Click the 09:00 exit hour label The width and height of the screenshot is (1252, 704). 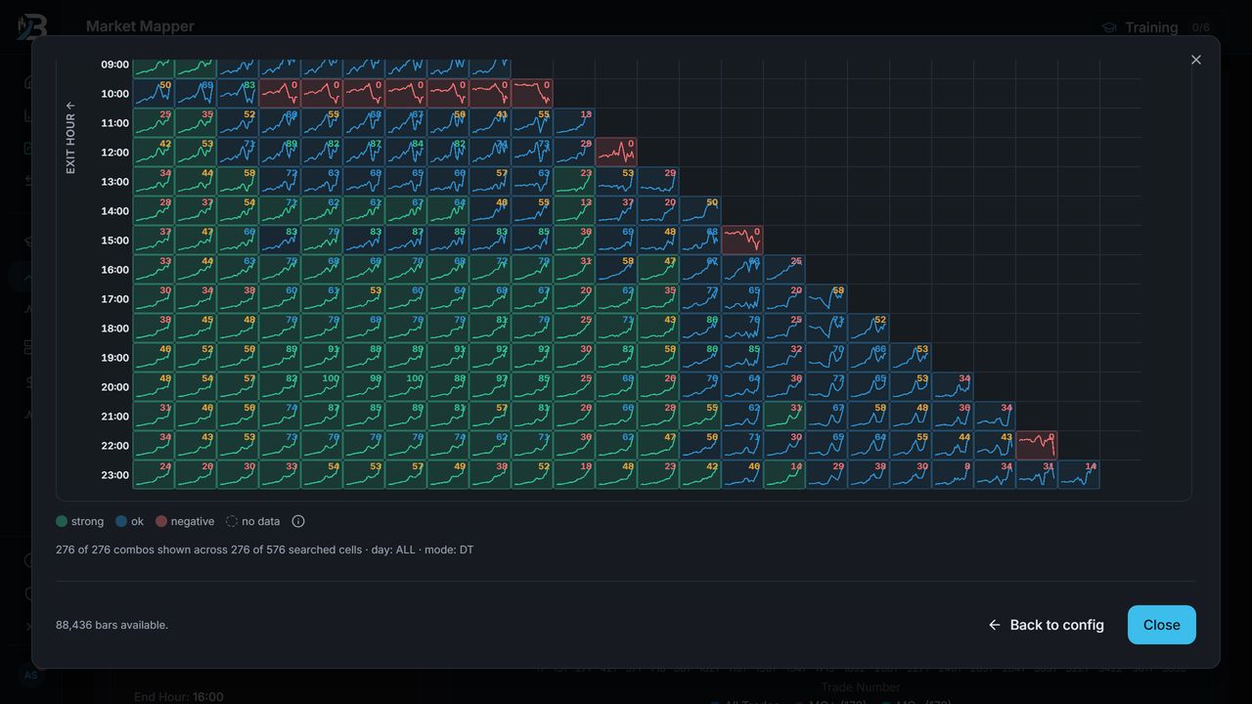click(114, 65)
